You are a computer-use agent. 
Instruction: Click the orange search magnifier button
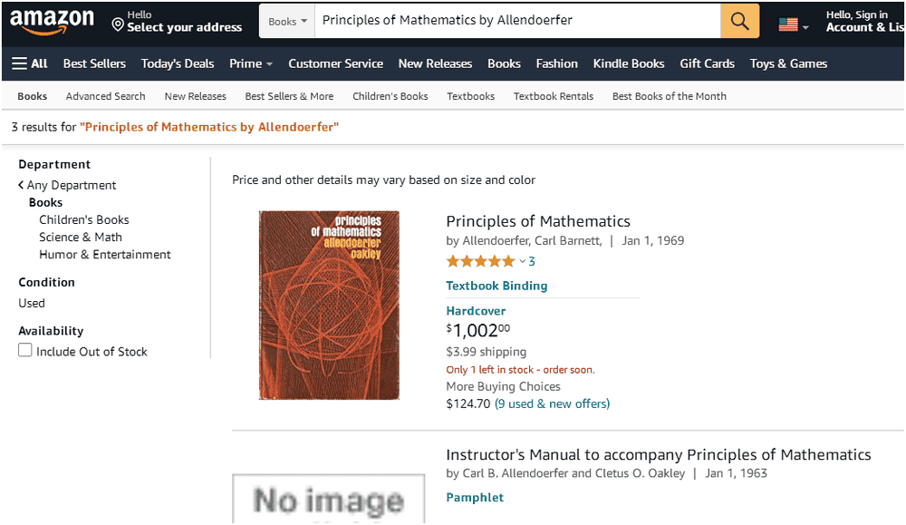coord(739,21)
